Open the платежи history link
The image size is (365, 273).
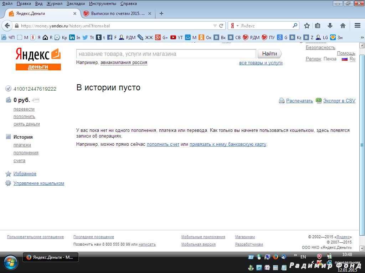[x=22, y=145]
